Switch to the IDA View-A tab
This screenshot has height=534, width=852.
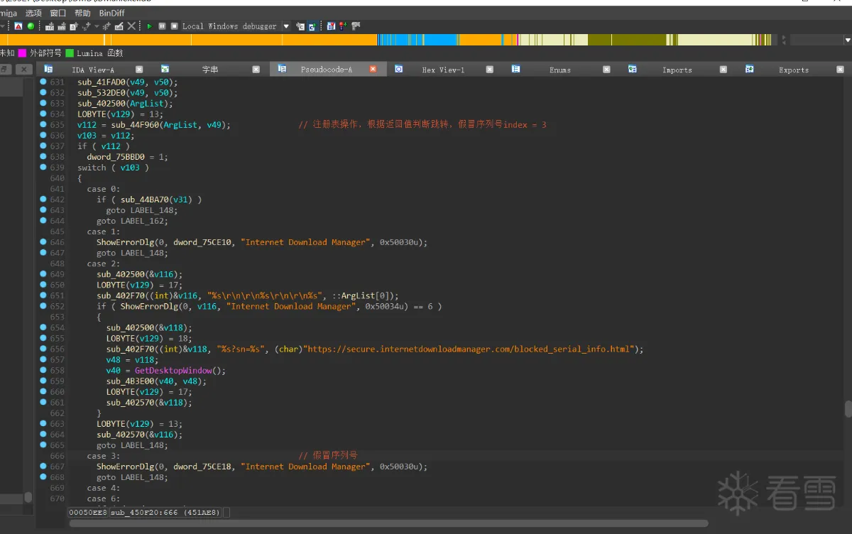pos(92,70)
